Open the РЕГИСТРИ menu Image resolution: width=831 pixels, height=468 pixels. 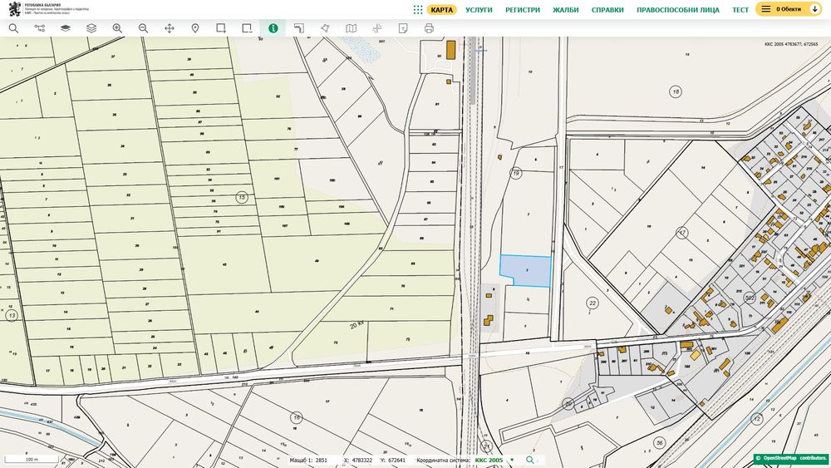pos(522,10)
